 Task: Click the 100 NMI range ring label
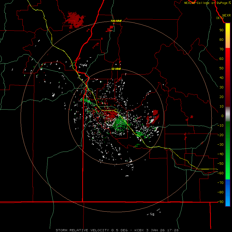[116, 21]
